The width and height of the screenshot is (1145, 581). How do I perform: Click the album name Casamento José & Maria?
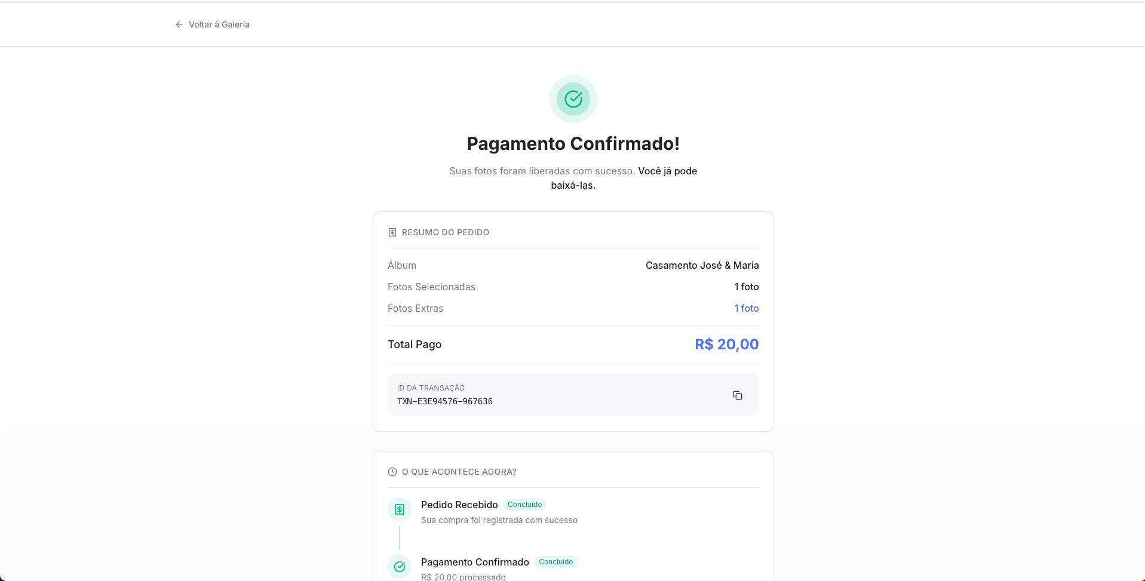pos(702,265)
